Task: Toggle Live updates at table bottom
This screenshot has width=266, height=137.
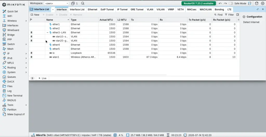Action: 42,78
